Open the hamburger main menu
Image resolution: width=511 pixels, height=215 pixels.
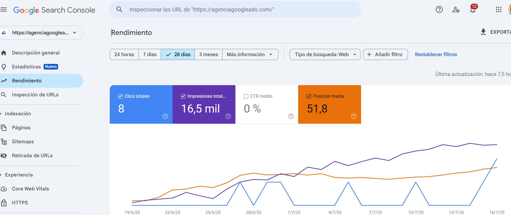tap(4, 10)
